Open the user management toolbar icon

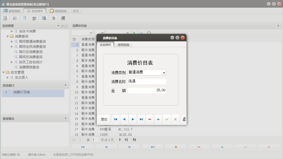coord(34,18)
